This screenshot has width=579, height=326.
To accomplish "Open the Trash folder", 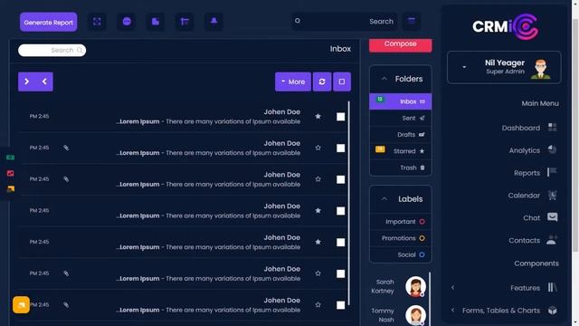I will (x=400, y=168).
